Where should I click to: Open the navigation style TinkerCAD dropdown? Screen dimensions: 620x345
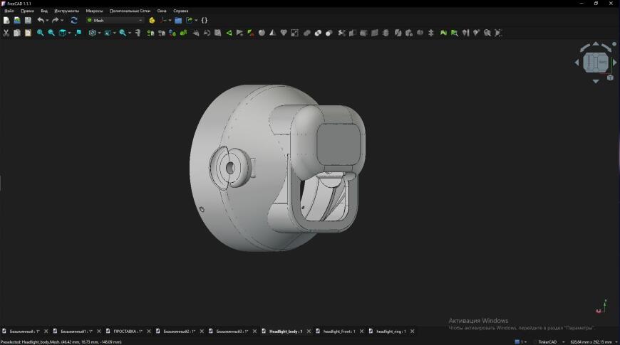click(x=549, y=342)
